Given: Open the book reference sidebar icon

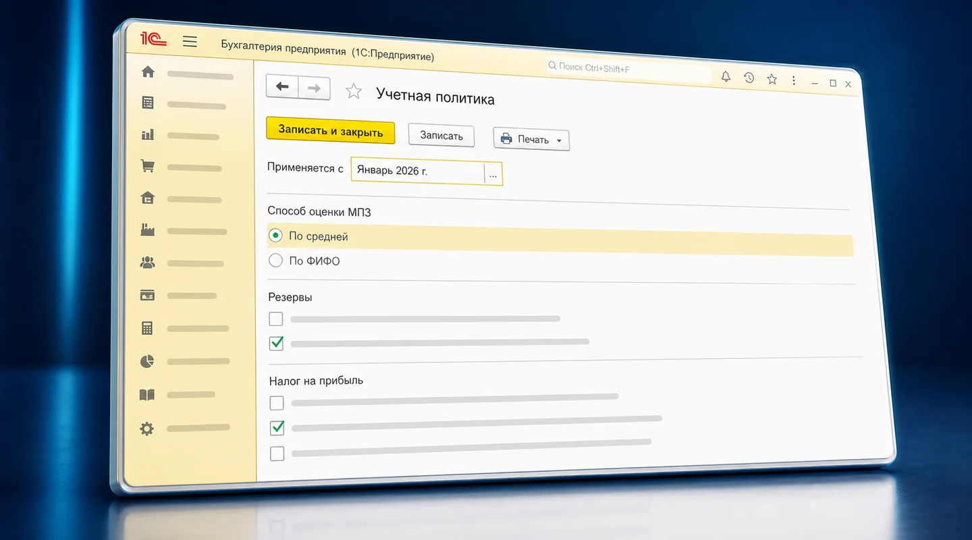Looking at the screenshot, I should [147, 395].
